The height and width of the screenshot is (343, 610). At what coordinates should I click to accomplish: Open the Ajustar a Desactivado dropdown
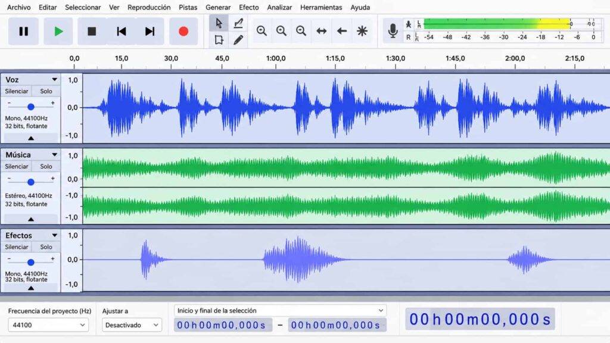[132, 325]
